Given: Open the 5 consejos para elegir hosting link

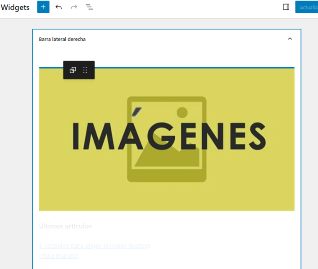Looking at the screenshot, I should 94,246.
